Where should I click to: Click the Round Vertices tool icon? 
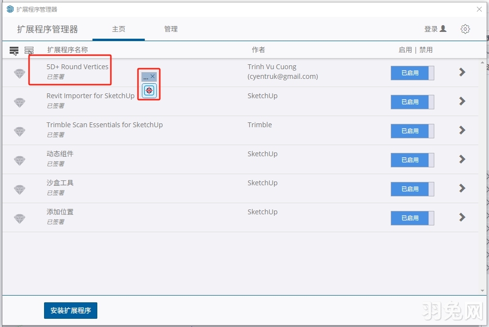[x=149, y=90]
